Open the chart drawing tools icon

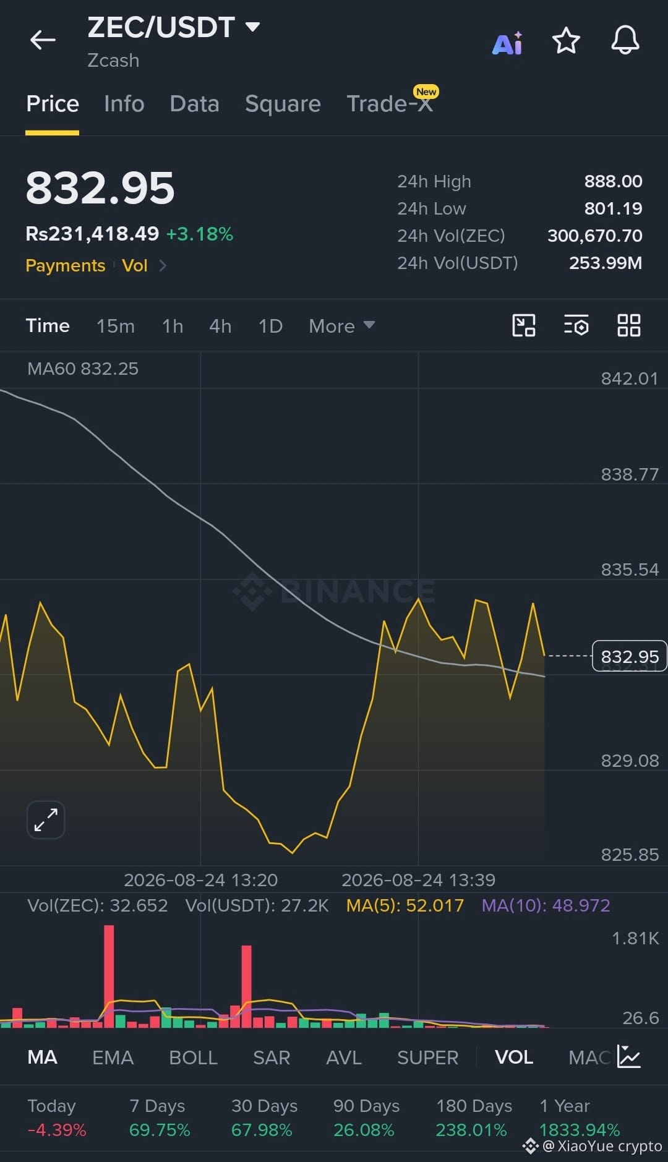(524, 325)
